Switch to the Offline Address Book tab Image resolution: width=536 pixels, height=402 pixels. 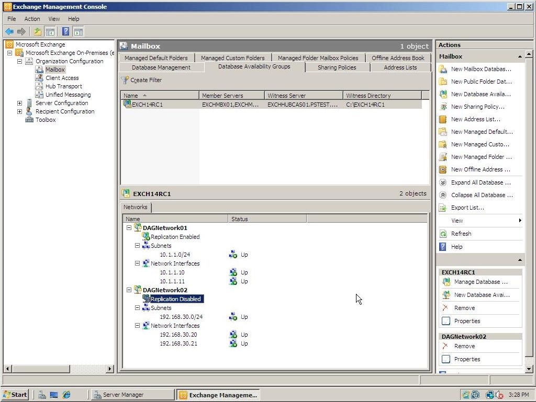[398, 58]
